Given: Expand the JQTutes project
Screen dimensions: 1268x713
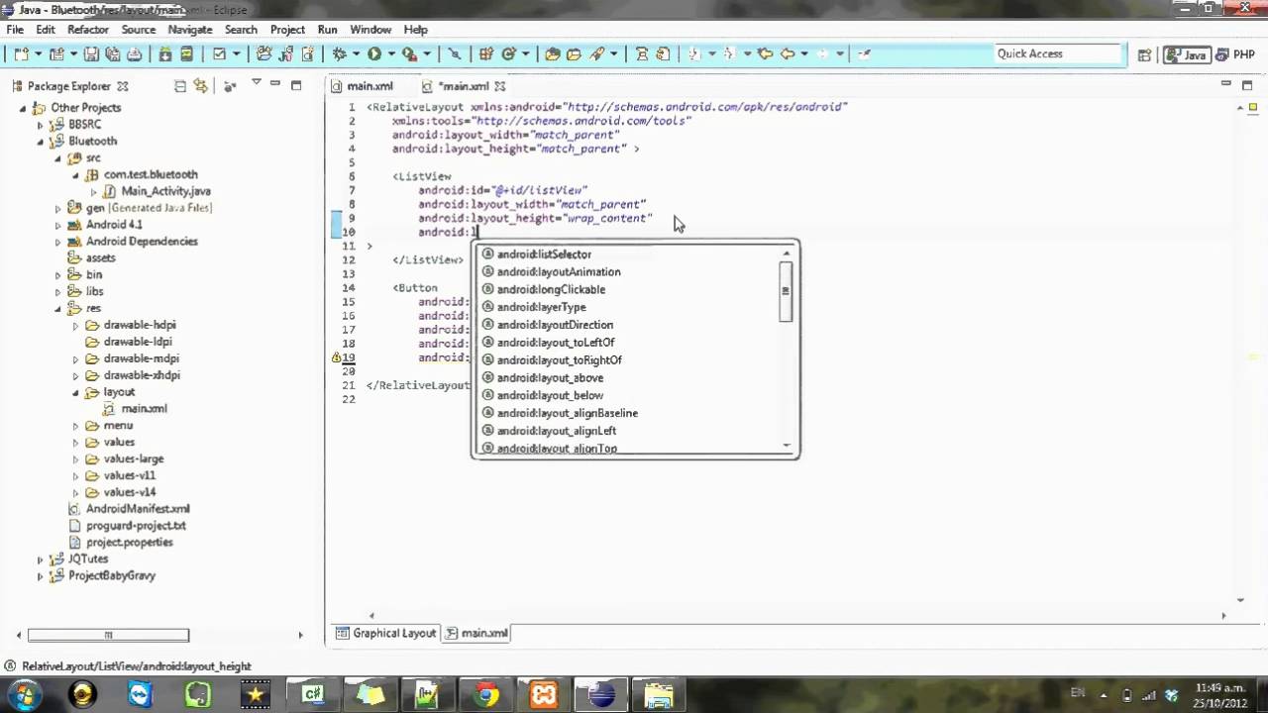Looking at the screenshot, I should pyautogui.click(x=41, y=559).
